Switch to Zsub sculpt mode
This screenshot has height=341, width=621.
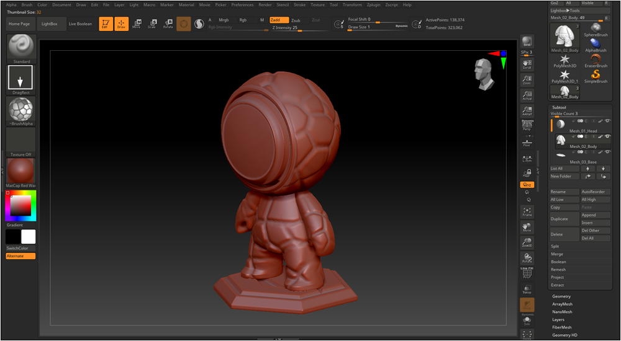(x=296, y=20)
